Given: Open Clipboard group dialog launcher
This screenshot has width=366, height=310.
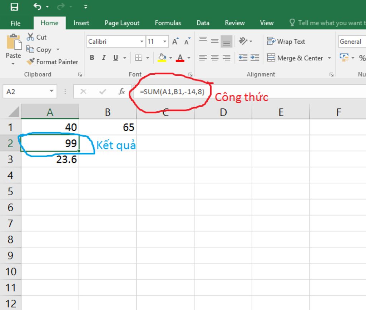Looking at the screenshot, I should (80, 74).
